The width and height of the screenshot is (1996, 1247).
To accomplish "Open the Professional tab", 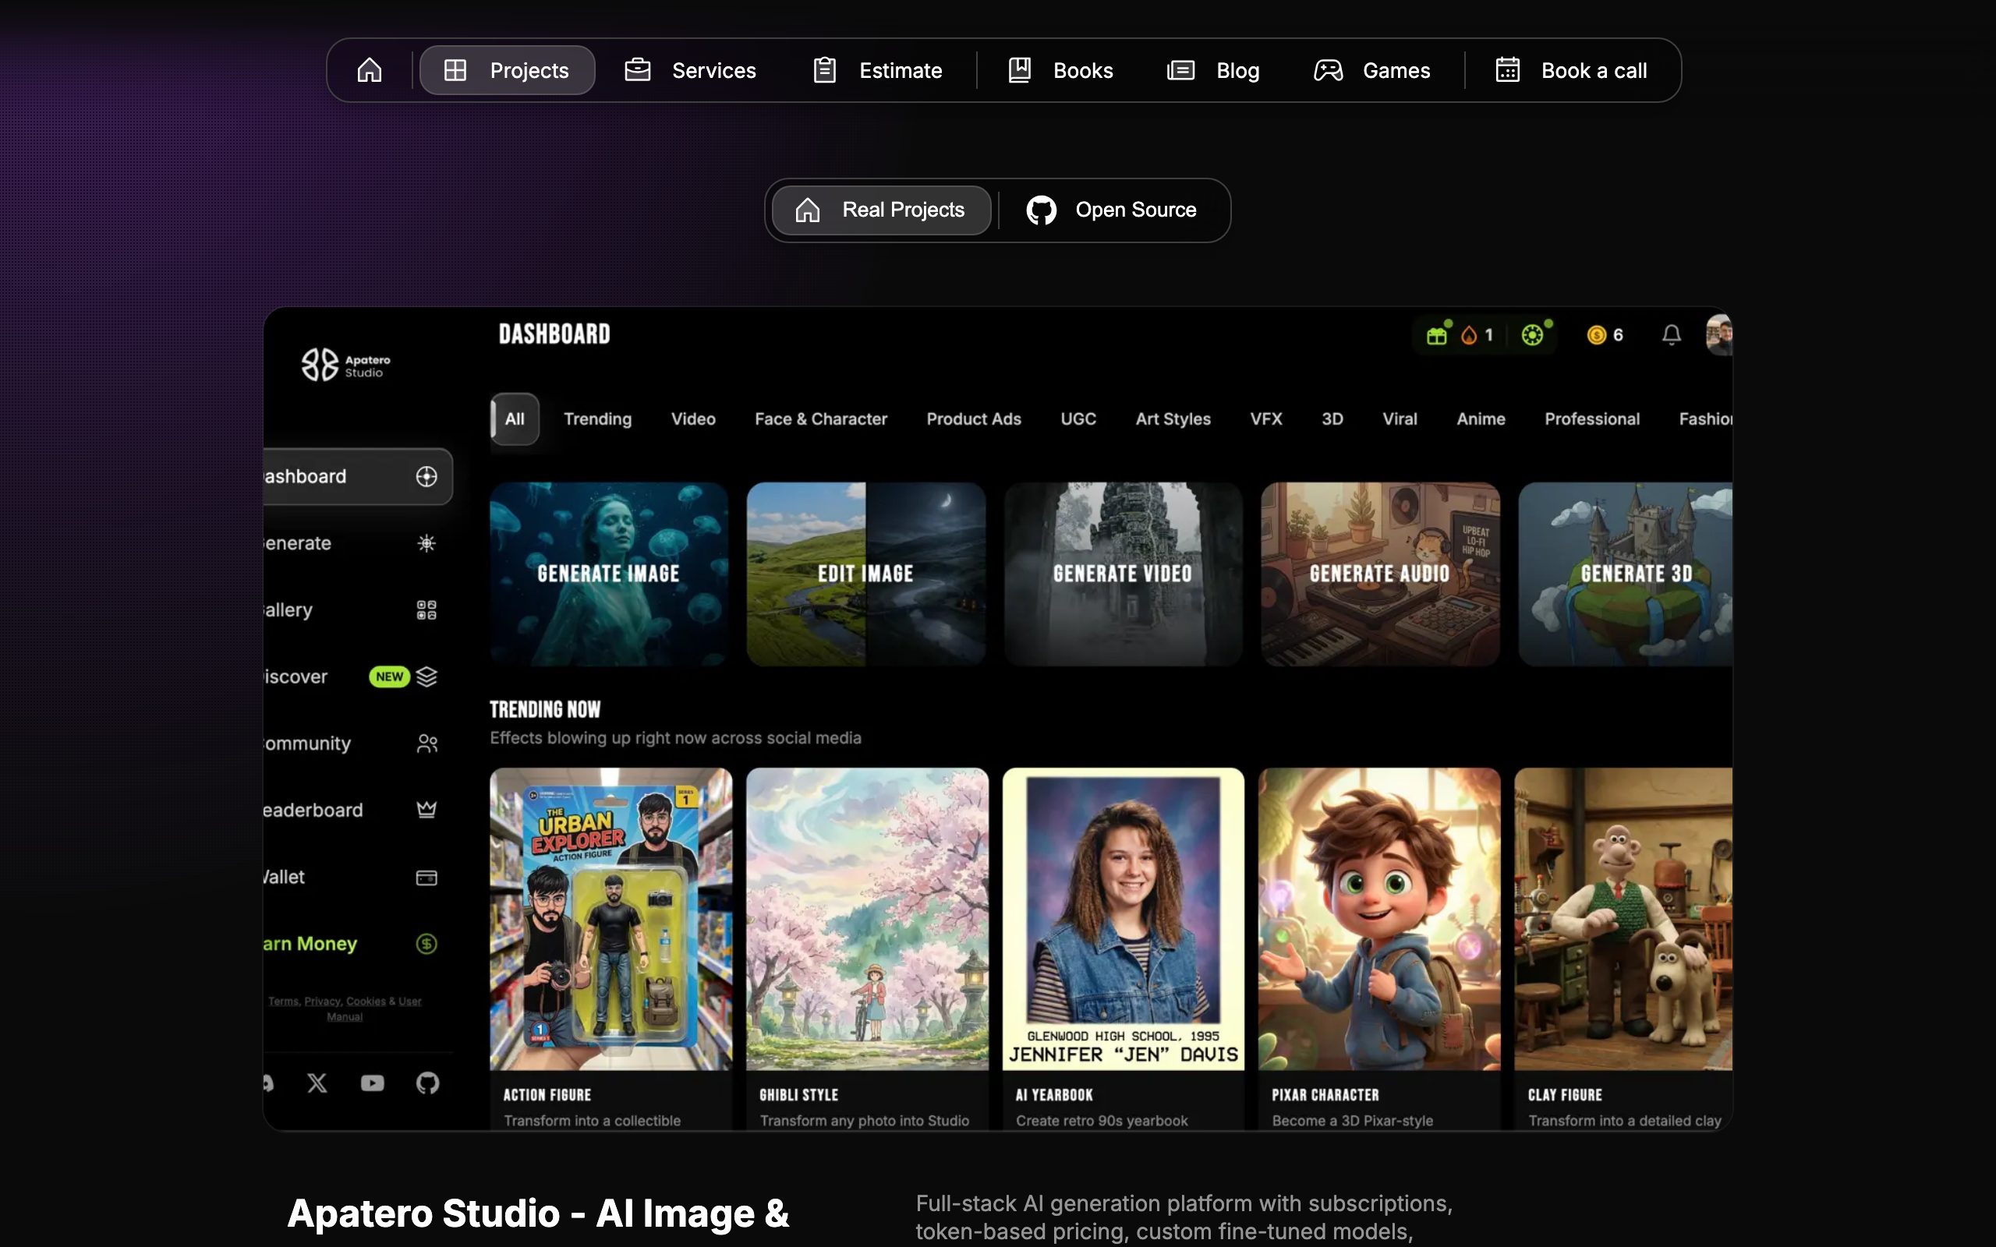I will 1593,419.
